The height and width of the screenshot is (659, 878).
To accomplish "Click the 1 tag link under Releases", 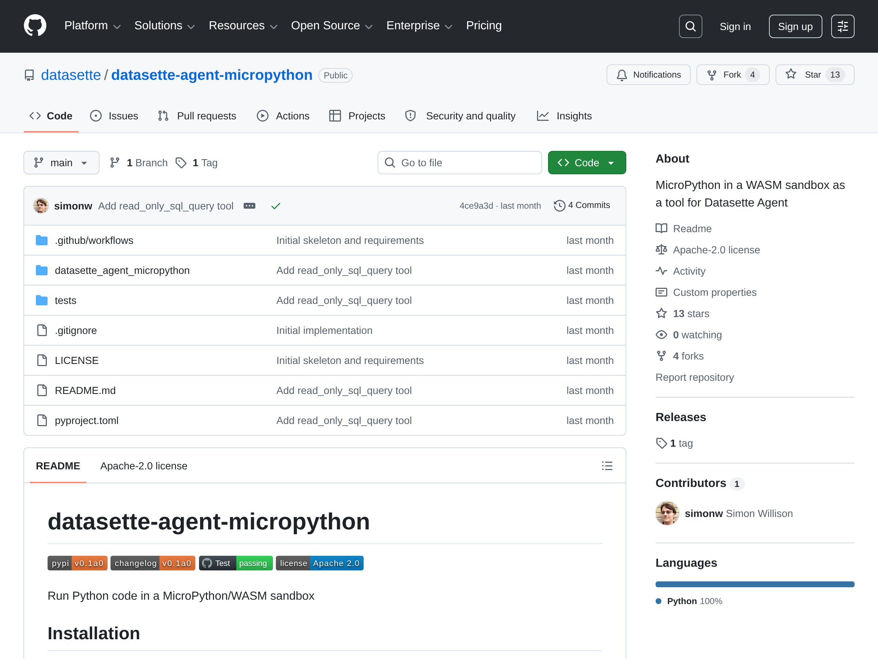I will click(674, 443).
